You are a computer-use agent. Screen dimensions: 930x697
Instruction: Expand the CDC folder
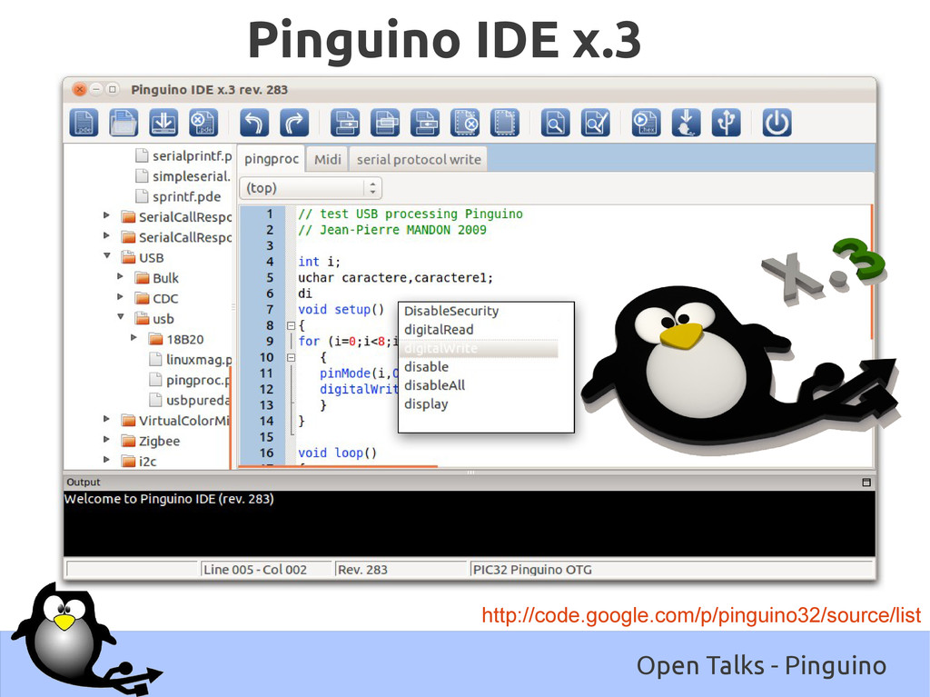click(121, 297)
